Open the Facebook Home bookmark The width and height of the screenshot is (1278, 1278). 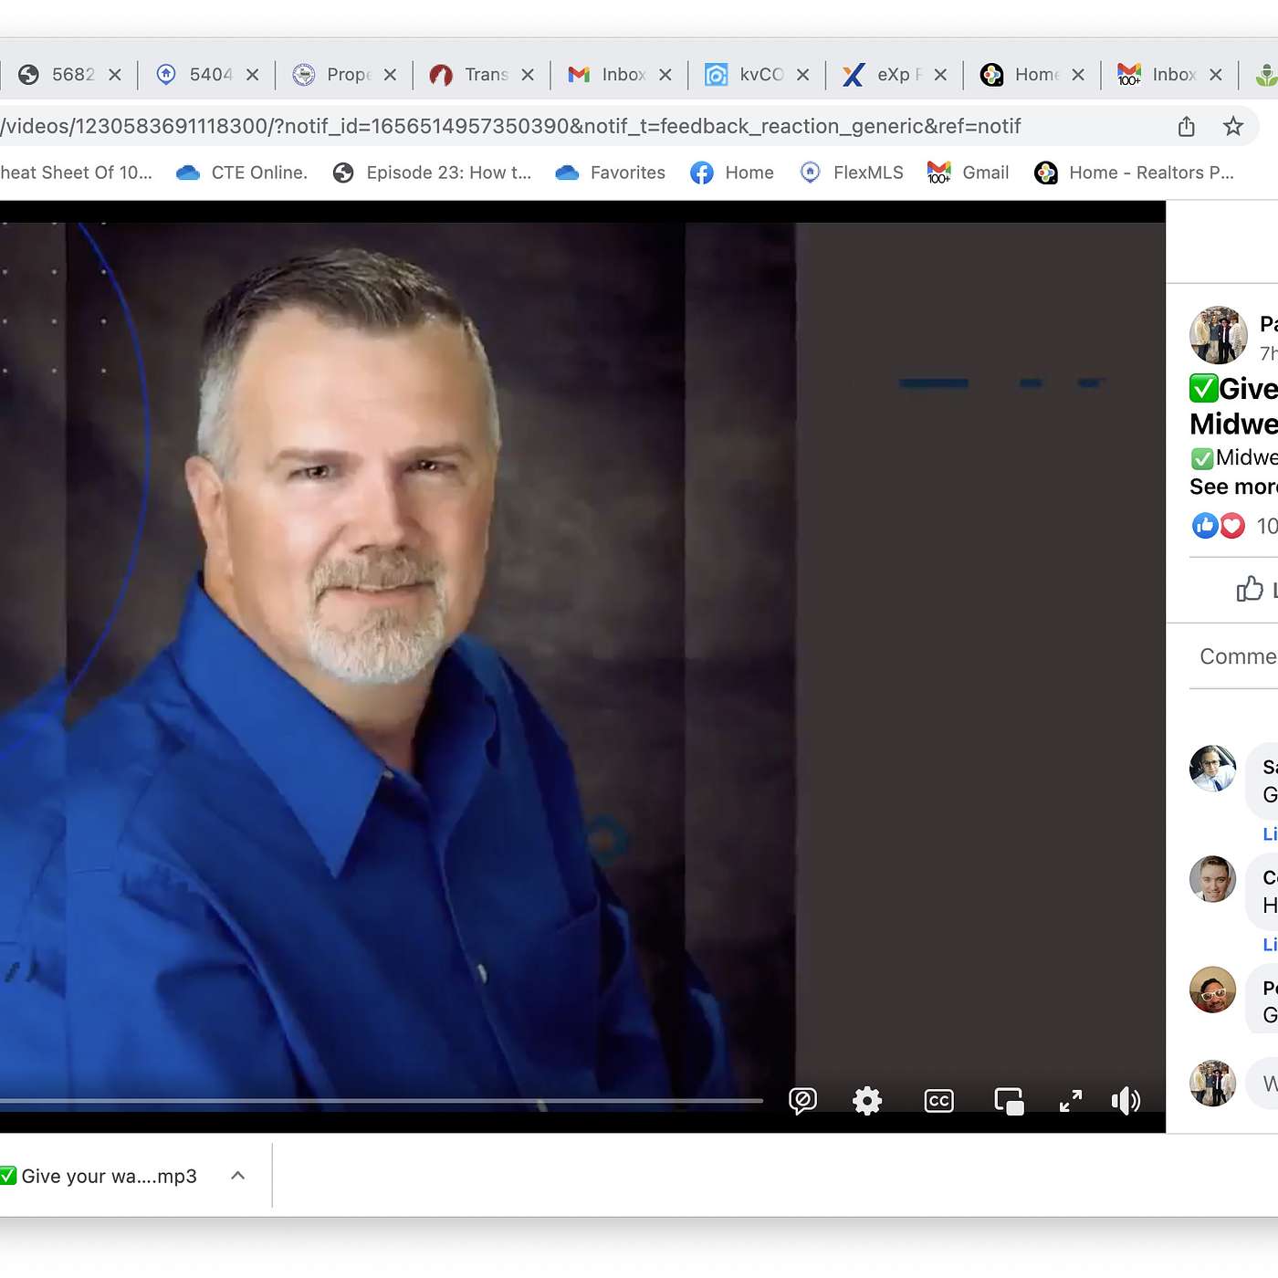(x=732, y=173)
